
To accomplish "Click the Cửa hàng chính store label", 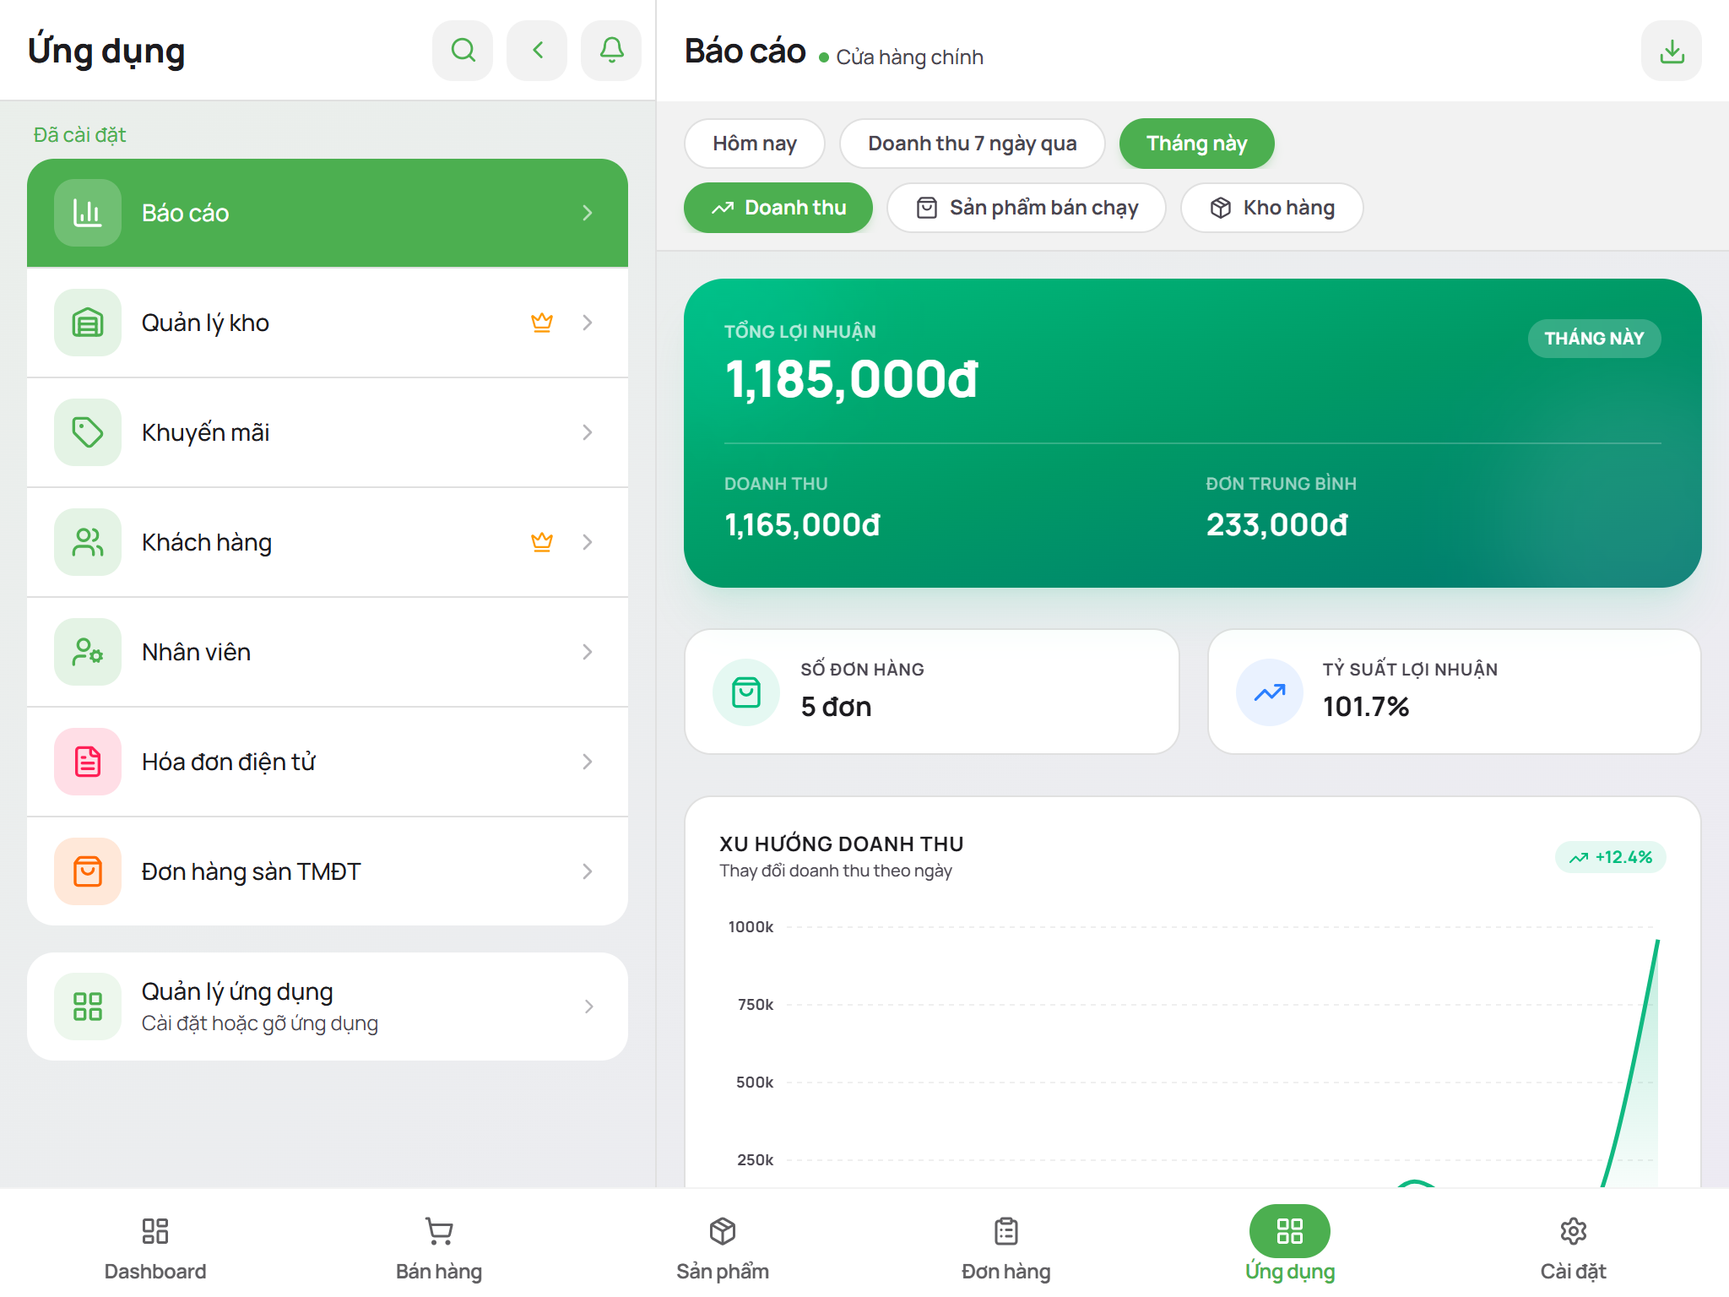I will click(x=909, y=57).
